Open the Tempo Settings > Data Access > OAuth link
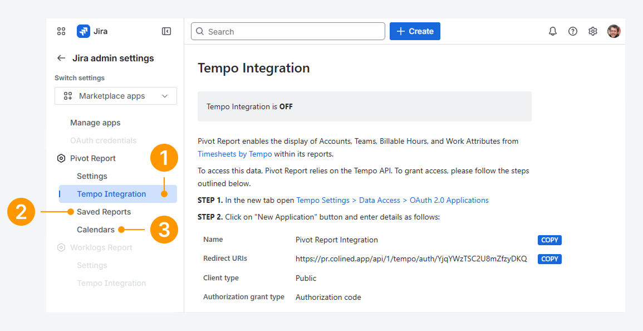 (x=392, y=201)
